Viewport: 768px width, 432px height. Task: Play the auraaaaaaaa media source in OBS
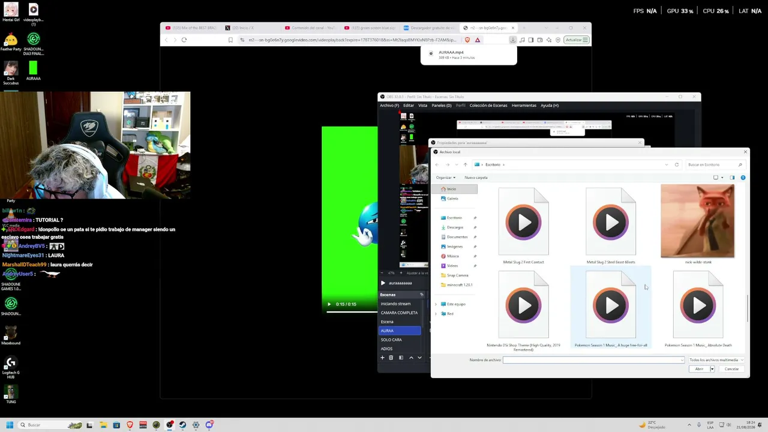pos(383,283)
